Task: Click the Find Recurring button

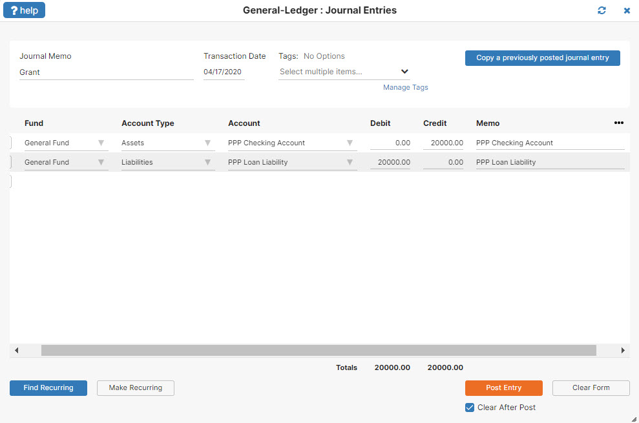Action: click(48, 388)
